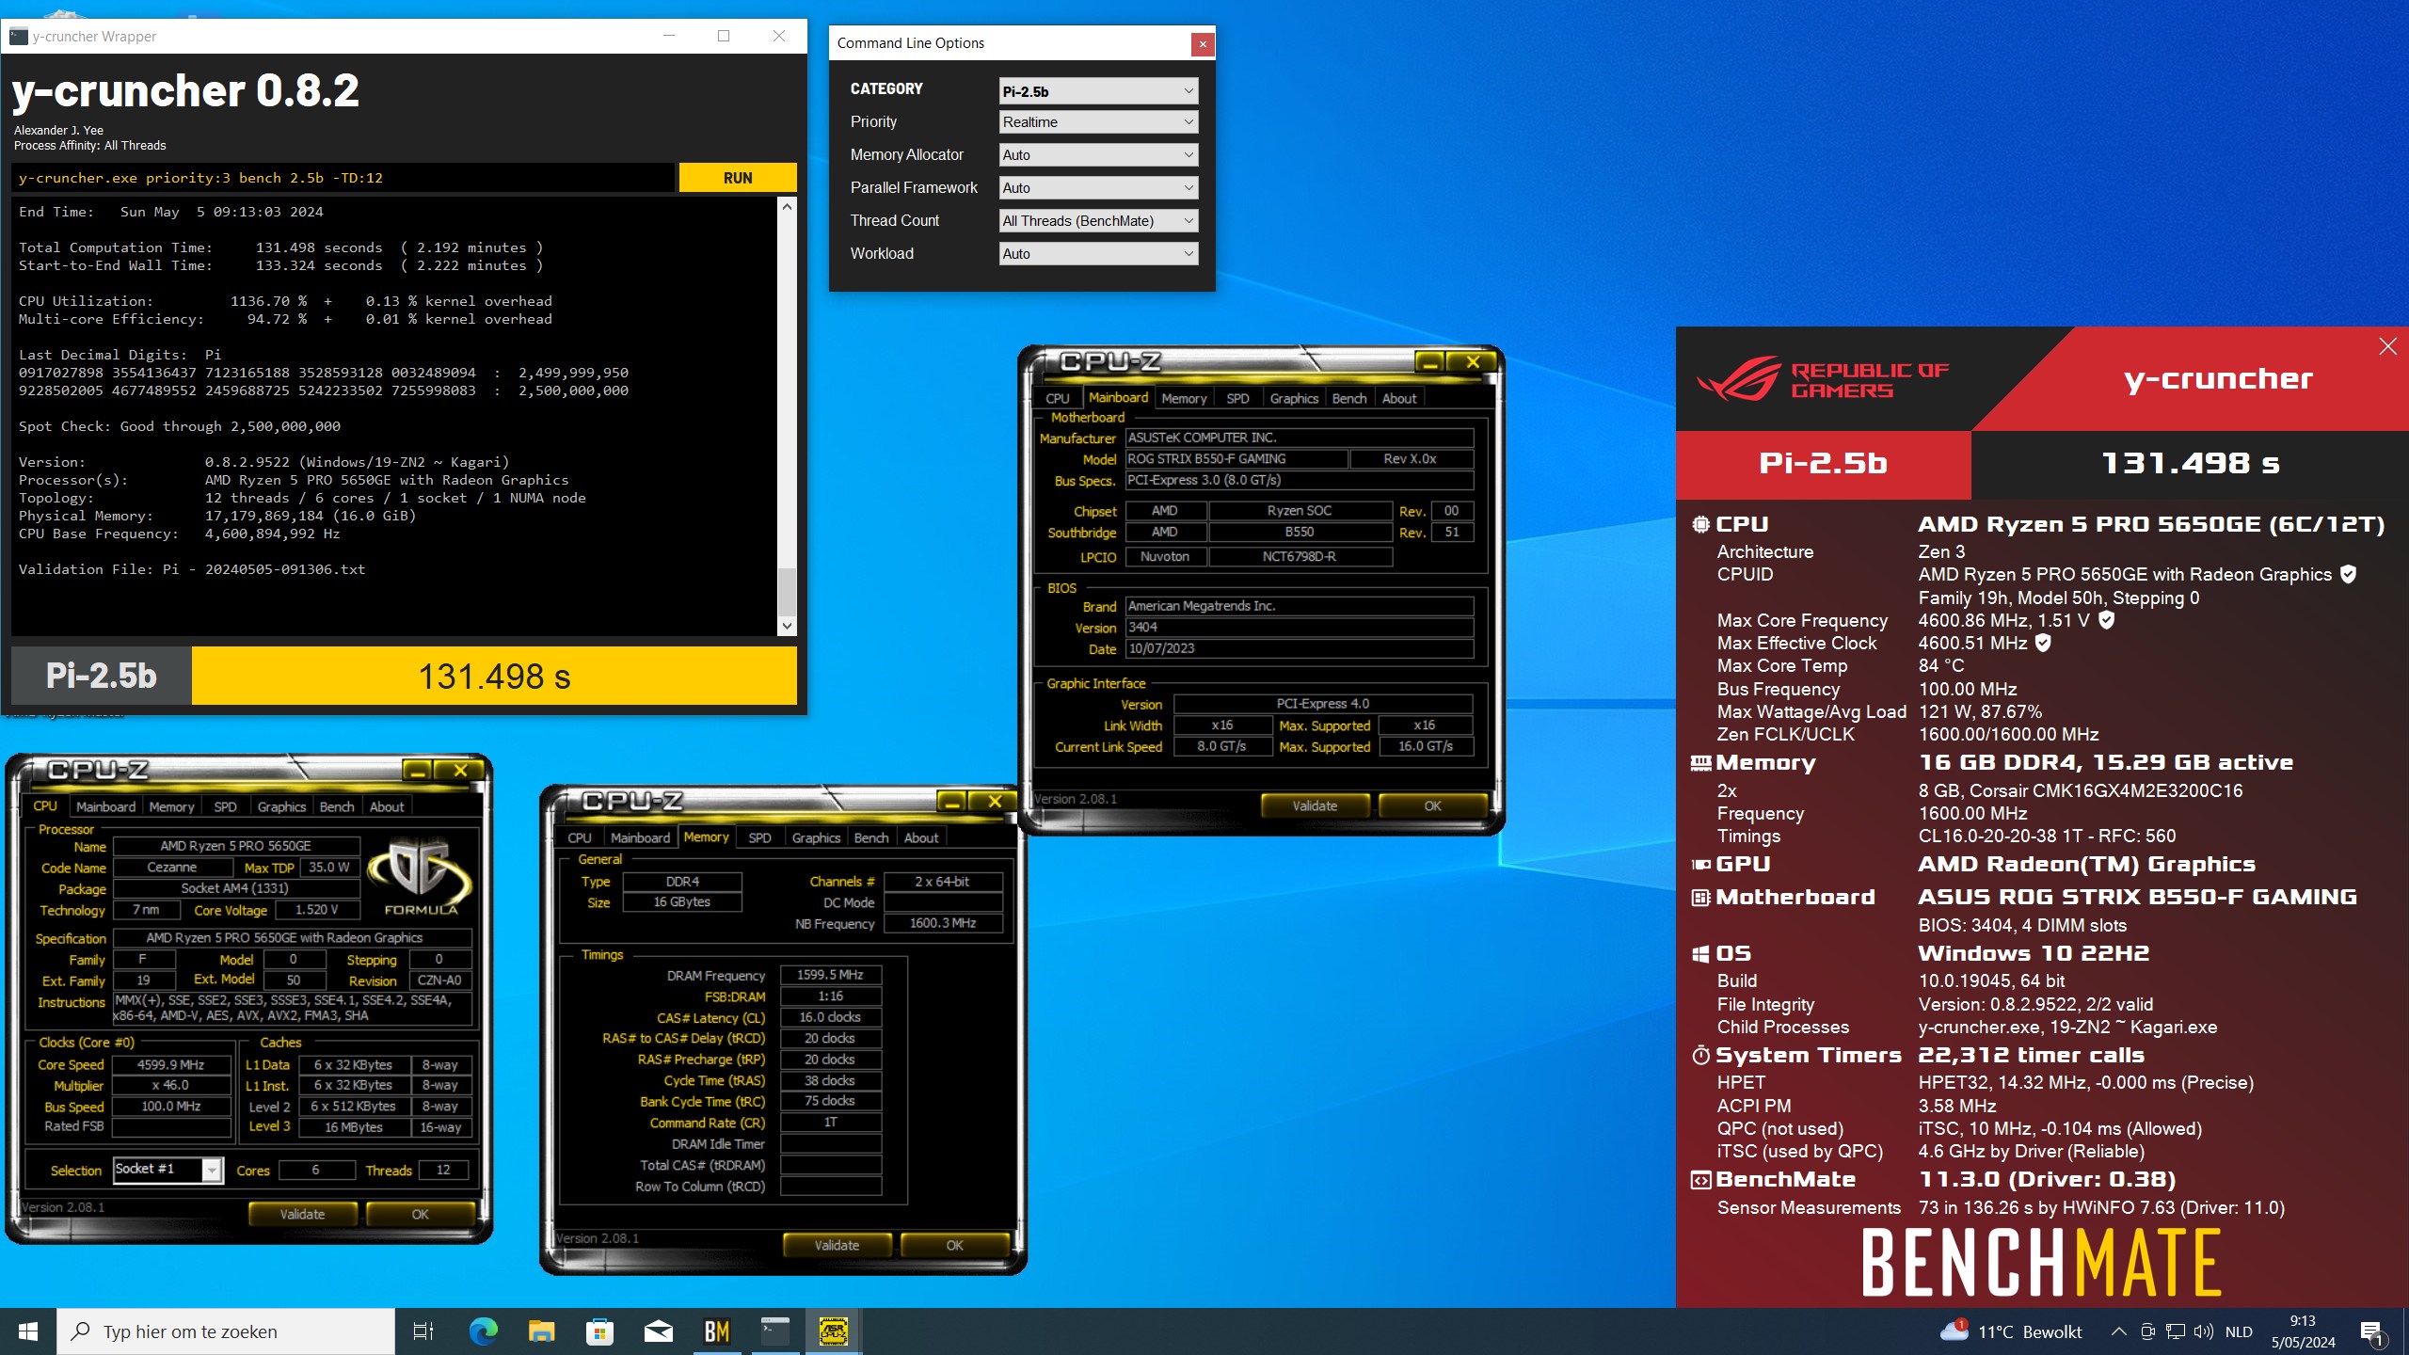Click the DRAM Frequency value 1599.5 MHz
Image resolution: width=2409 pixels, height=1355 pixels.
pyautogui.click(x=830, y=976)
